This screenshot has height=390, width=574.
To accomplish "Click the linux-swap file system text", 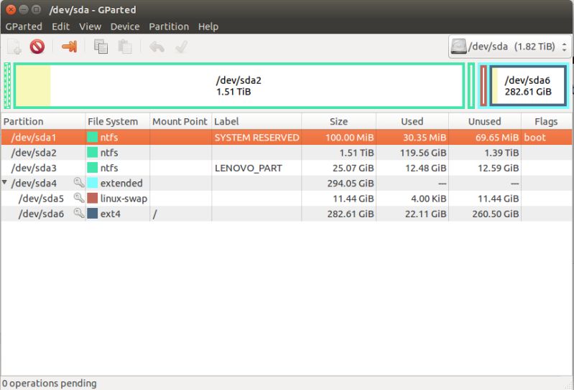I will point(124,199).
